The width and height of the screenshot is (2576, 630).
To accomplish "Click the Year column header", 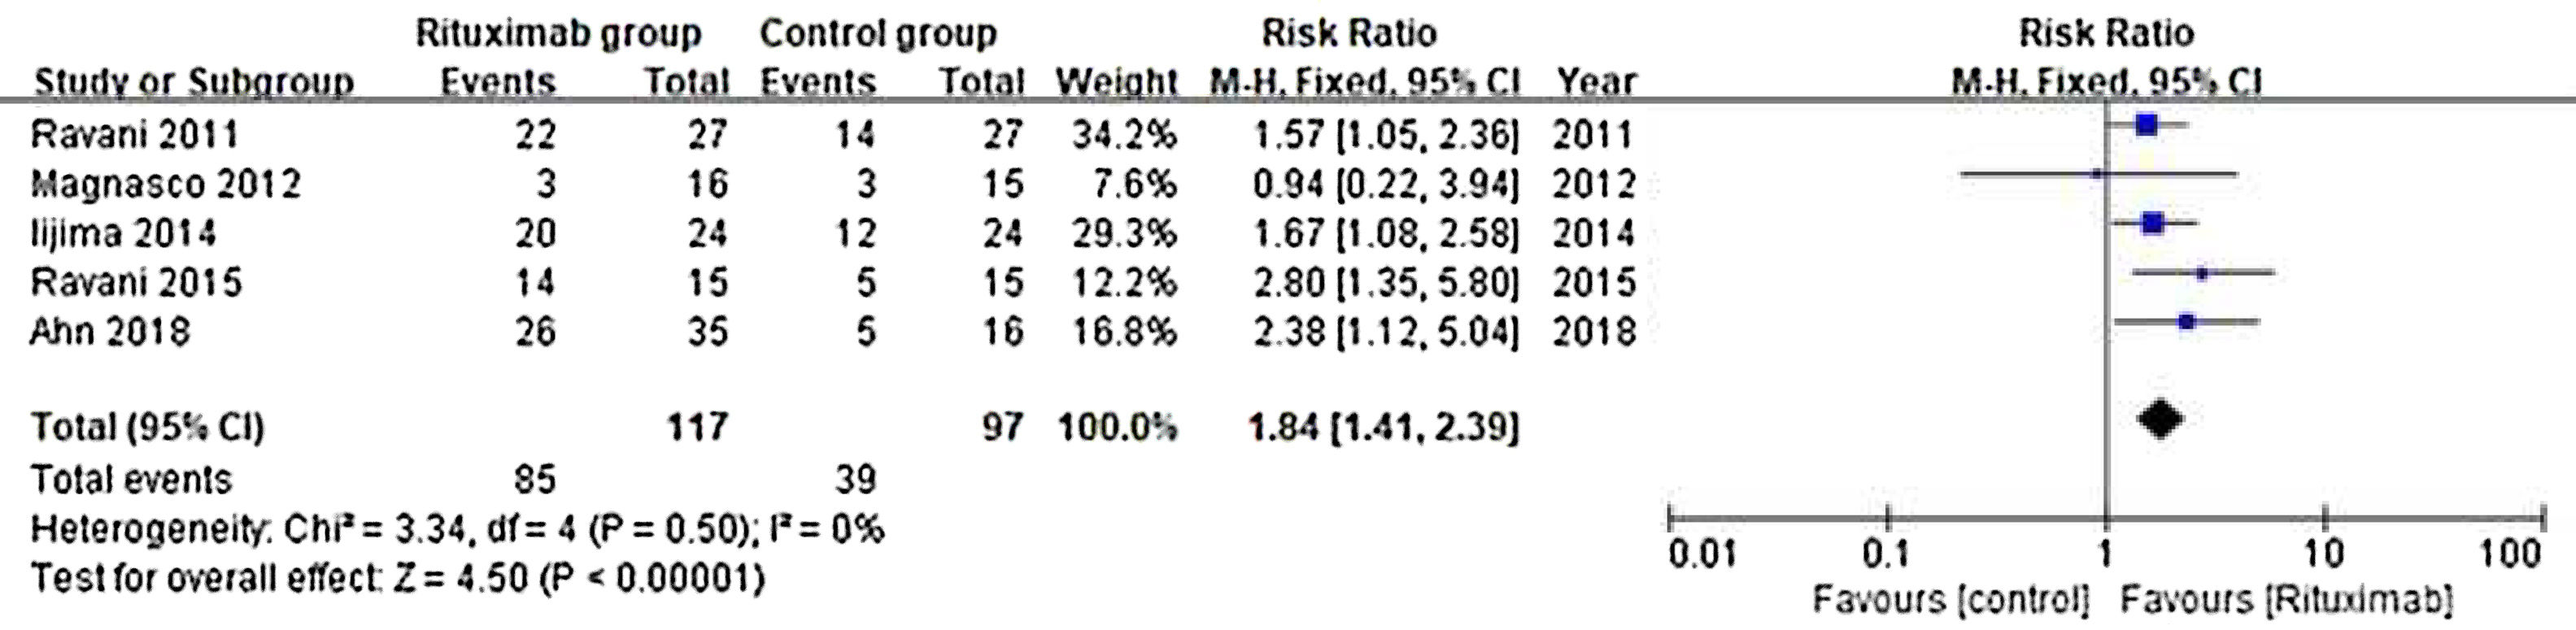I will click(1594, 82).
